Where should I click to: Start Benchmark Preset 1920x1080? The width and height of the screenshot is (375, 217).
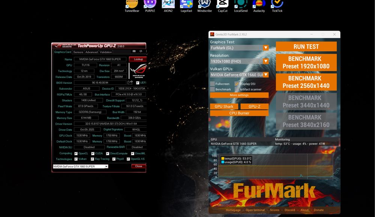(x=306, y=63)
